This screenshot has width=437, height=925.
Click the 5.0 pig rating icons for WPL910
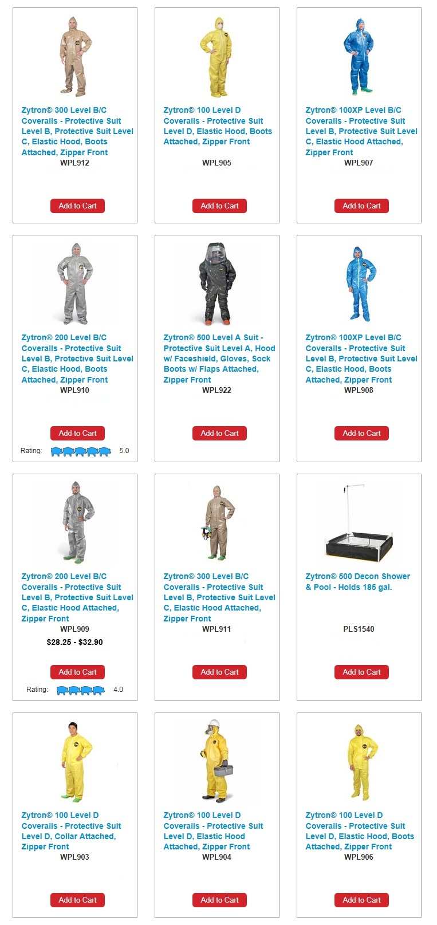click(x=81, y=451)
